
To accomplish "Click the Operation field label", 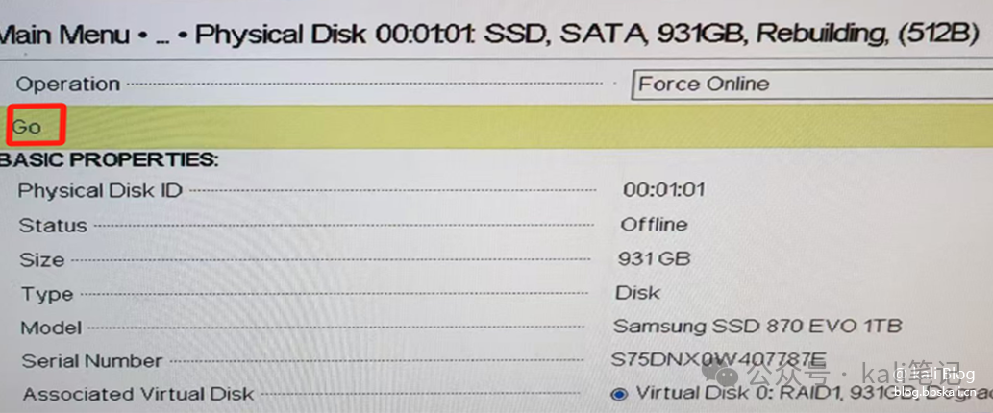I will [67, 84].
